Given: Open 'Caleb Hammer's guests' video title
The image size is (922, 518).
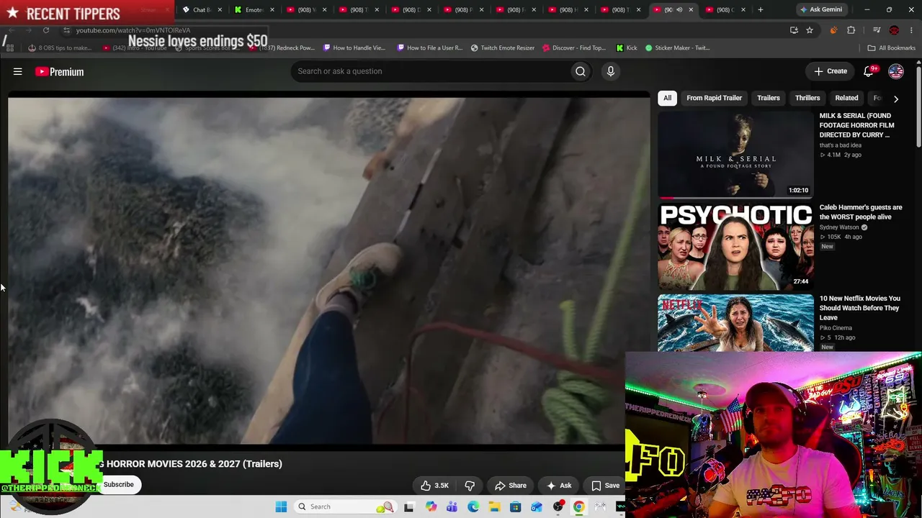Looking at the screenshot, I should pos(861,212).
